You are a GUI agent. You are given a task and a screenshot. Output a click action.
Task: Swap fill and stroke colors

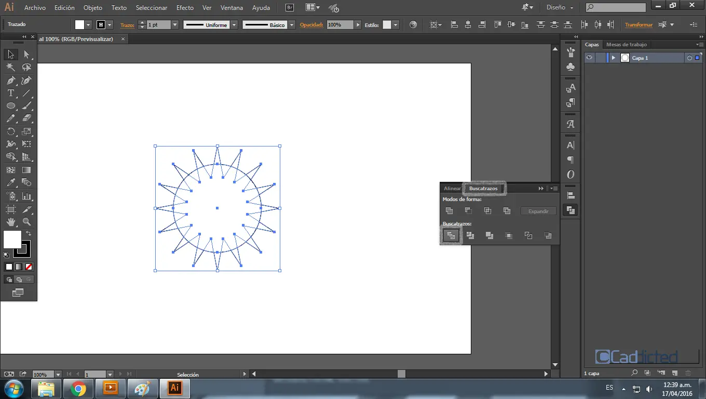coord(29,234)
